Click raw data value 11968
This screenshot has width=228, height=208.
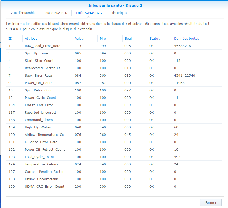[179, 83]
